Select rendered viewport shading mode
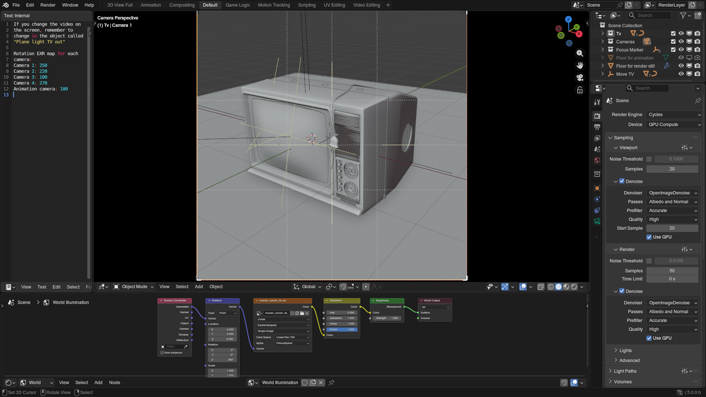Screen dimensions: 706x397 tap(574, 287)
